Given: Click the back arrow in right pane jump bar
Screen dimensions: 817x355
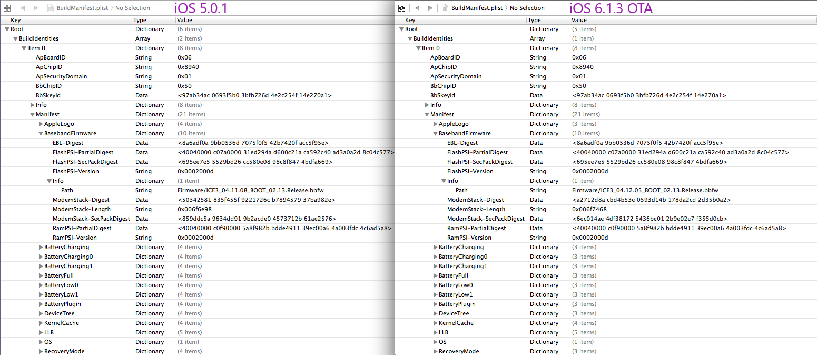Looking at the screenshot, I should tap(417, 8).
